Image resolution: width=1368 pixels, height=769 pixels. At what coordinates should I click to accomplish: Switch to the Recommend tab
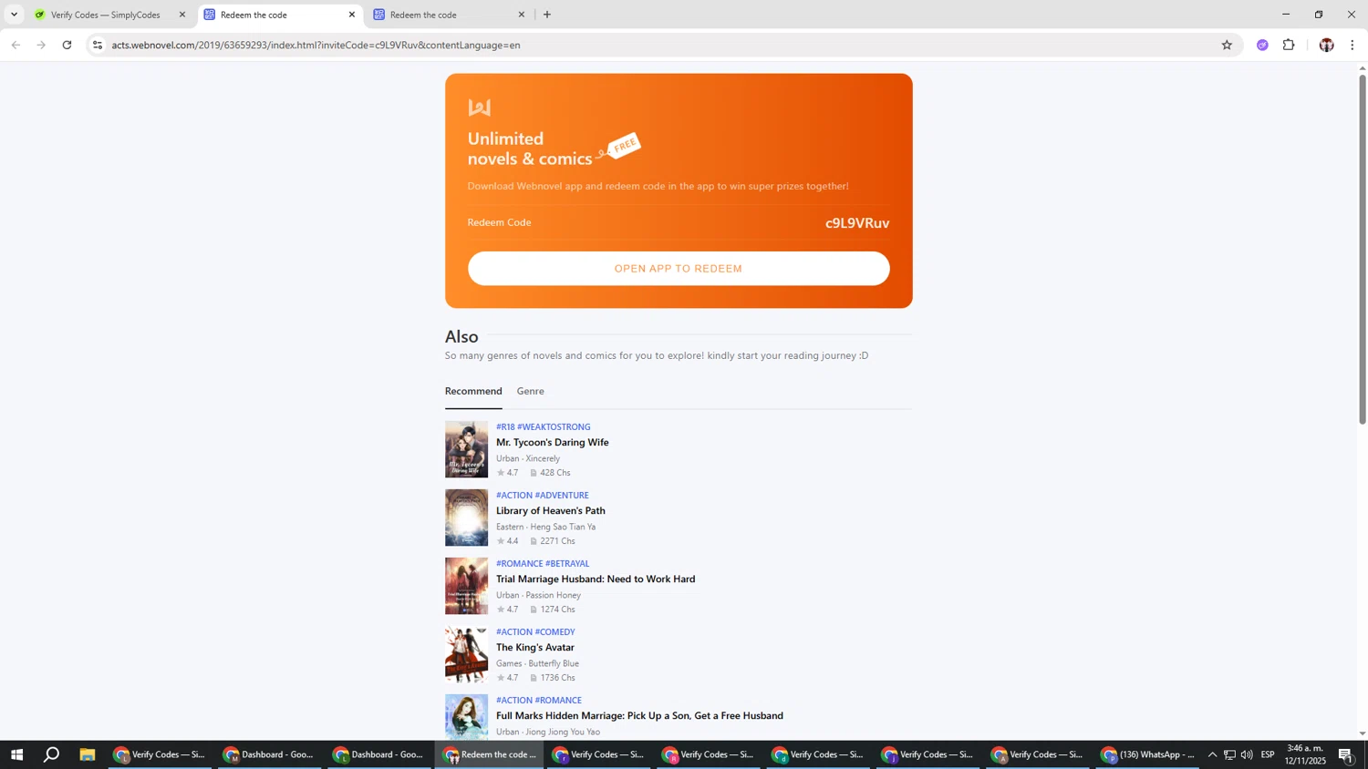tap(473, 392)
